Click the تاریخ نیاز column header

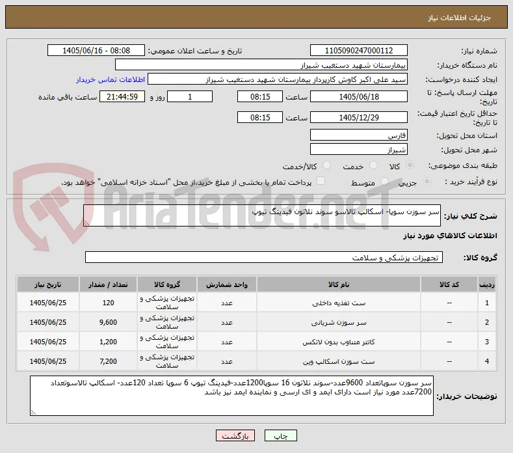47,284
